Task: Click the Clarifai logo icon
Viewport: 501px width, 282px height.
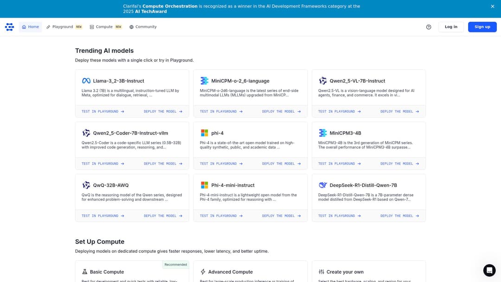Action: (10, 27)
